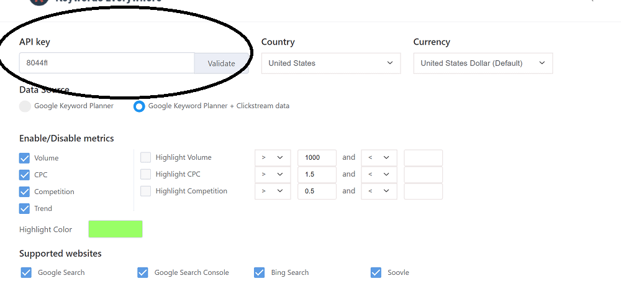
Task: Uncheck the CPC metric checkbox
Action: pos(25,175)
